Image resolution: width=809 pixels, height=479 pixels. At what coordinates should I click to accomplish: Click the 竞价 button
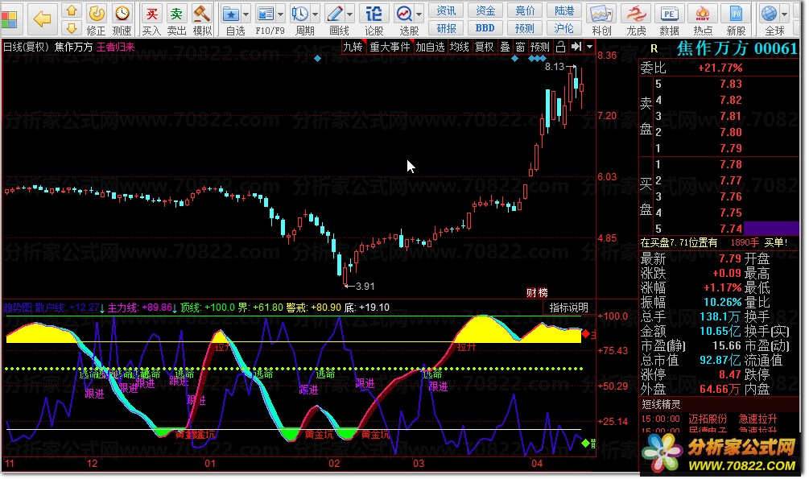(x=525, y=10)
